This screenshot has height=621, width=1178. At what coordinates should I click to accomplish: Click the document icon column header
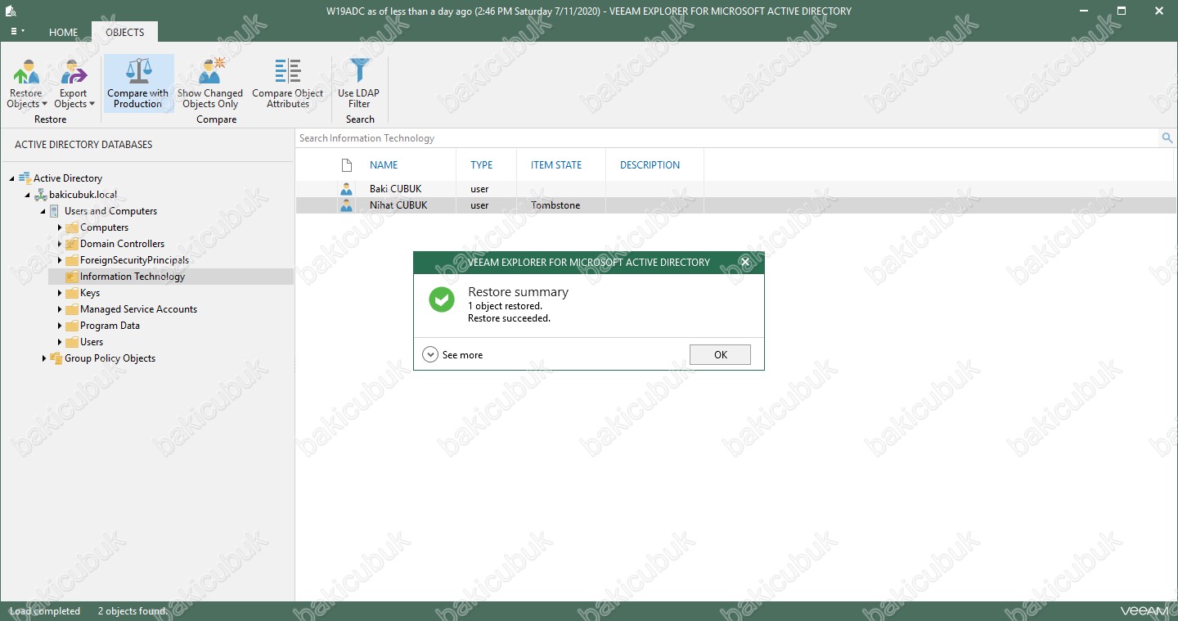point(347,164)
